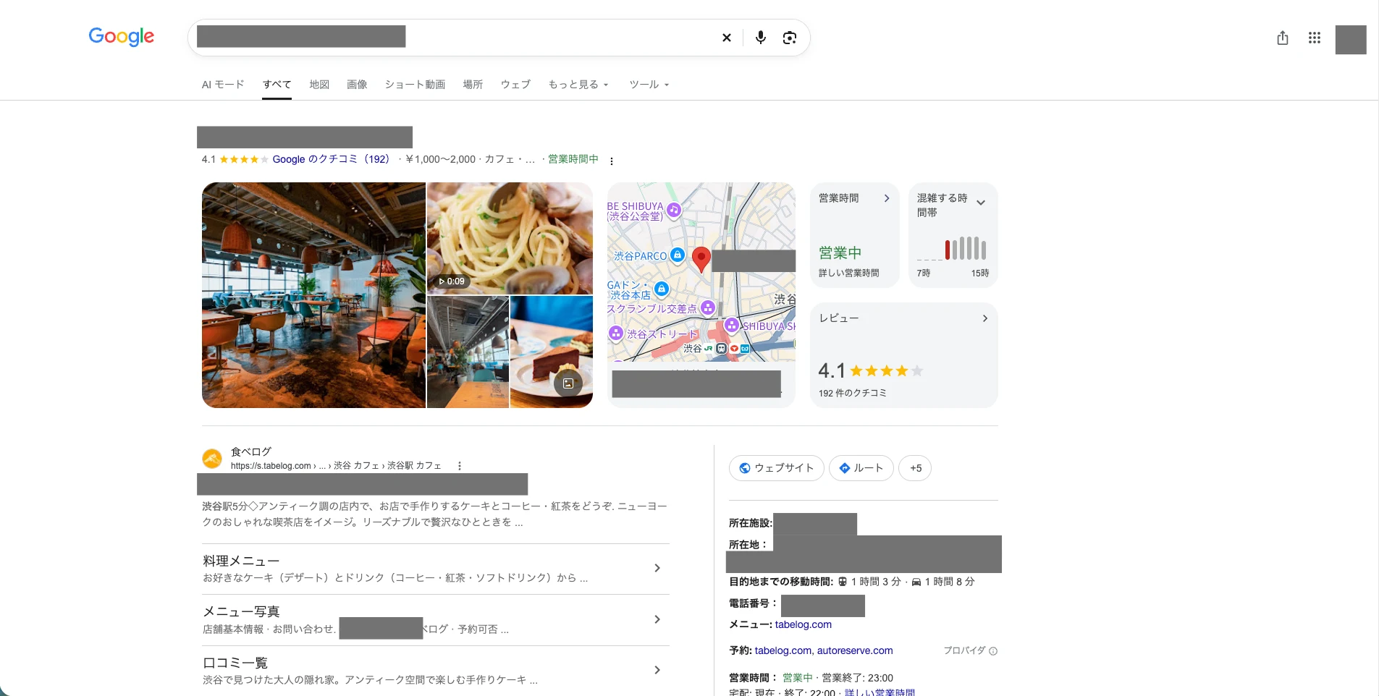The height and width of the screenshot is (696, 1379).
Task: Click 192 件のクチコミ text in review card
Action: (853, 393)
